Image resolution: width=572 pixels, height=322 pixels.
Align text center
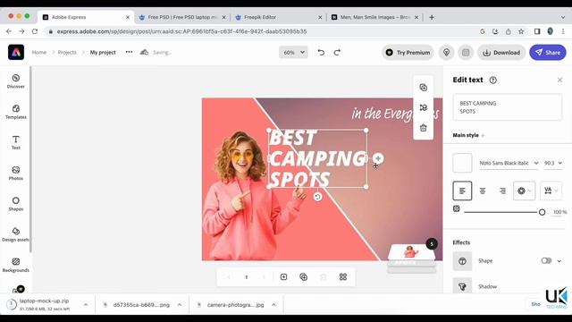point(483,191)
